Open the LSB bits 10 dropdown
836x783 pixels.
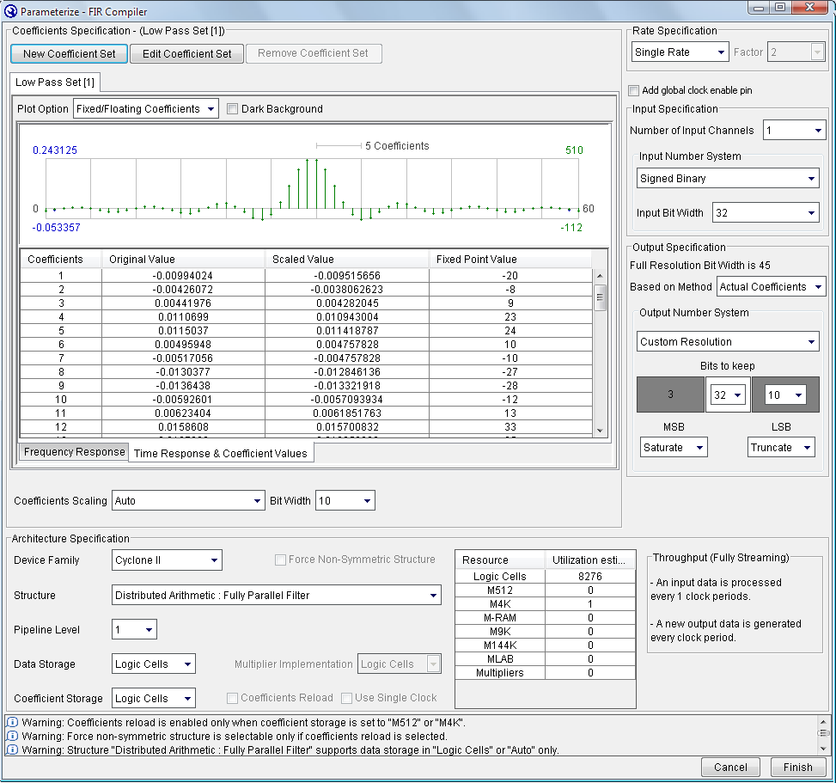784,395
